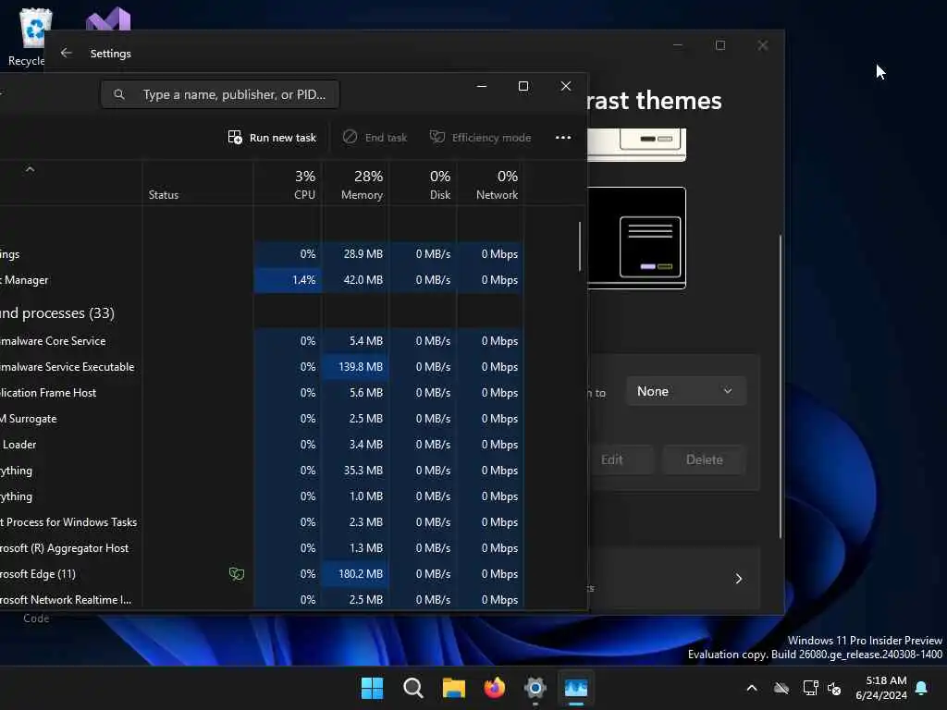Select the COM Surrogate process row
Screen dimensions: 947x710
click(x=262, y=419)
